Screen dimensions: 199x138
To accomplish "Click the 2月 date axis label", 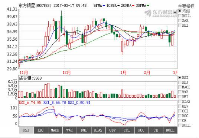I will tap(147, 73).
